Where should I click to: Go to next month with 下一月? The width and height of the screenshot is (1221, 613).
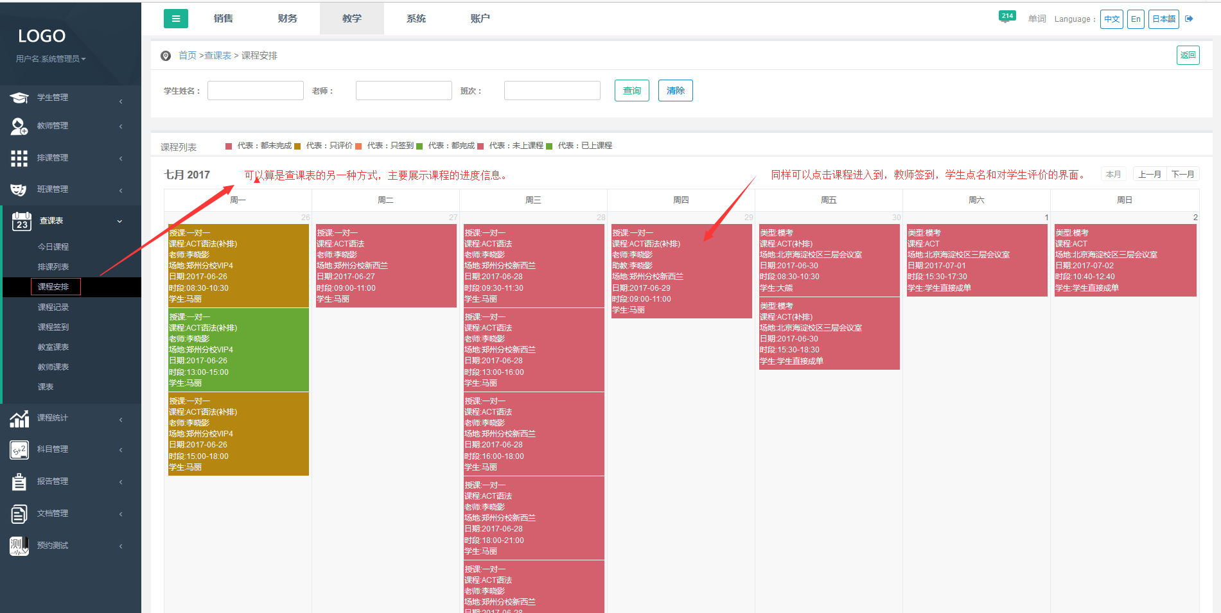[x=1182, y=175]
